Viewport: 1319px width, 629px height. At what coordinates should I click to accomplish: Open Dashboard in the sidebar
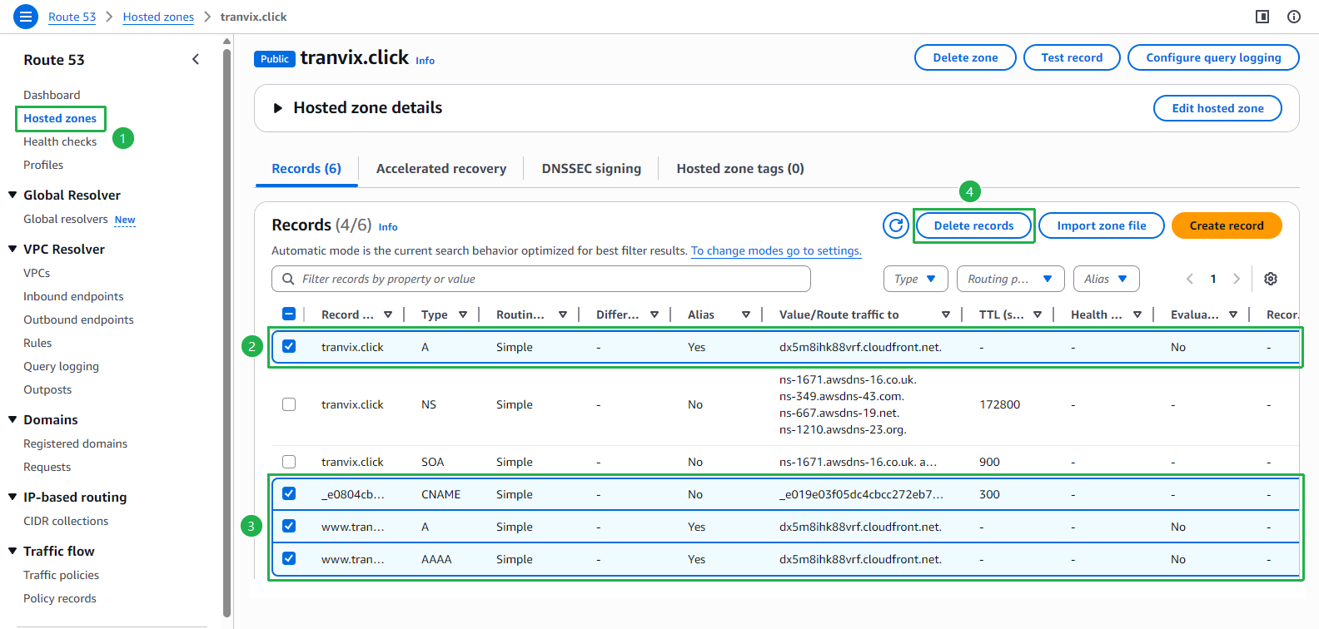pyautogui.click(x=52, y=95)
